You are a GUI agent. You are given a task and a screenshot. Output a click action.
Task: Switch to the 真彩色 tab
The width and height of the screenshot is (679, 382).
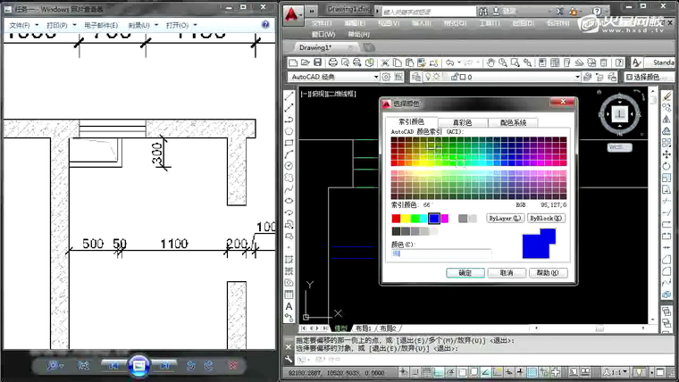pos(461,122)
